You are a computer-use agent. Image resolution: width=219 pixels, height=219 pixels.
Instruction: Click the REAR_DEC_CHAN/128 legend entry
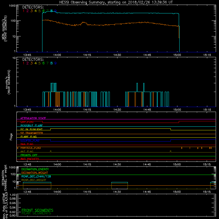(36, 177)
